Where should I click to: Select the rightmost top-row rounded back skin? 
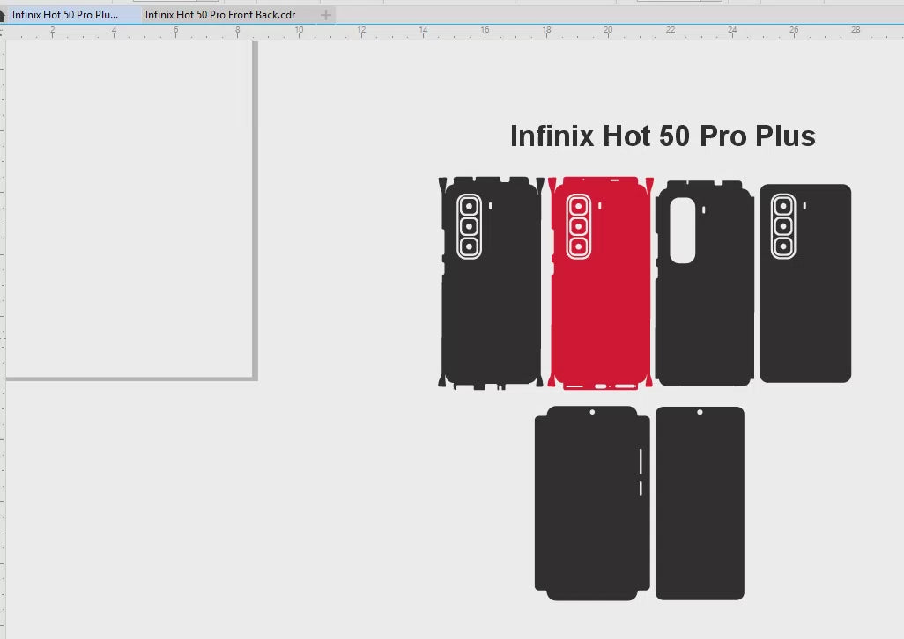[x=805, y=317]
